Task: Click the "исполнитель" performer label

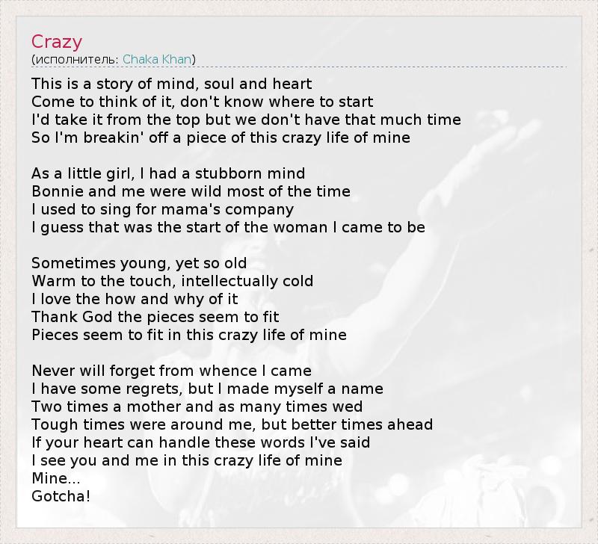Action: point(75,59)
